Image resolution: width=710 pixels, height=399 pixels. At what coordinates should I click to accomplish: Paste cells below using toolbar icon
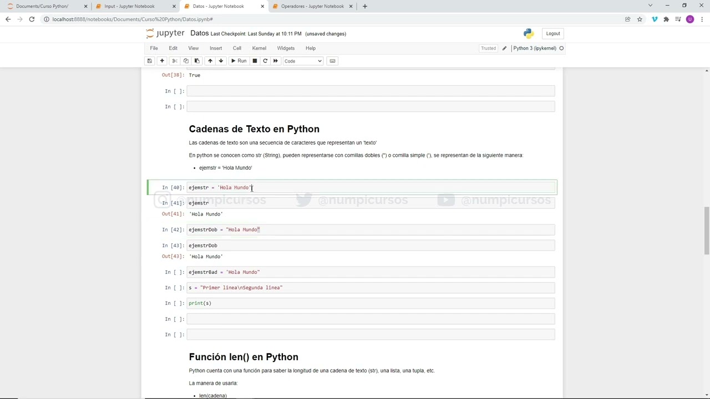(x=197, y=61)
